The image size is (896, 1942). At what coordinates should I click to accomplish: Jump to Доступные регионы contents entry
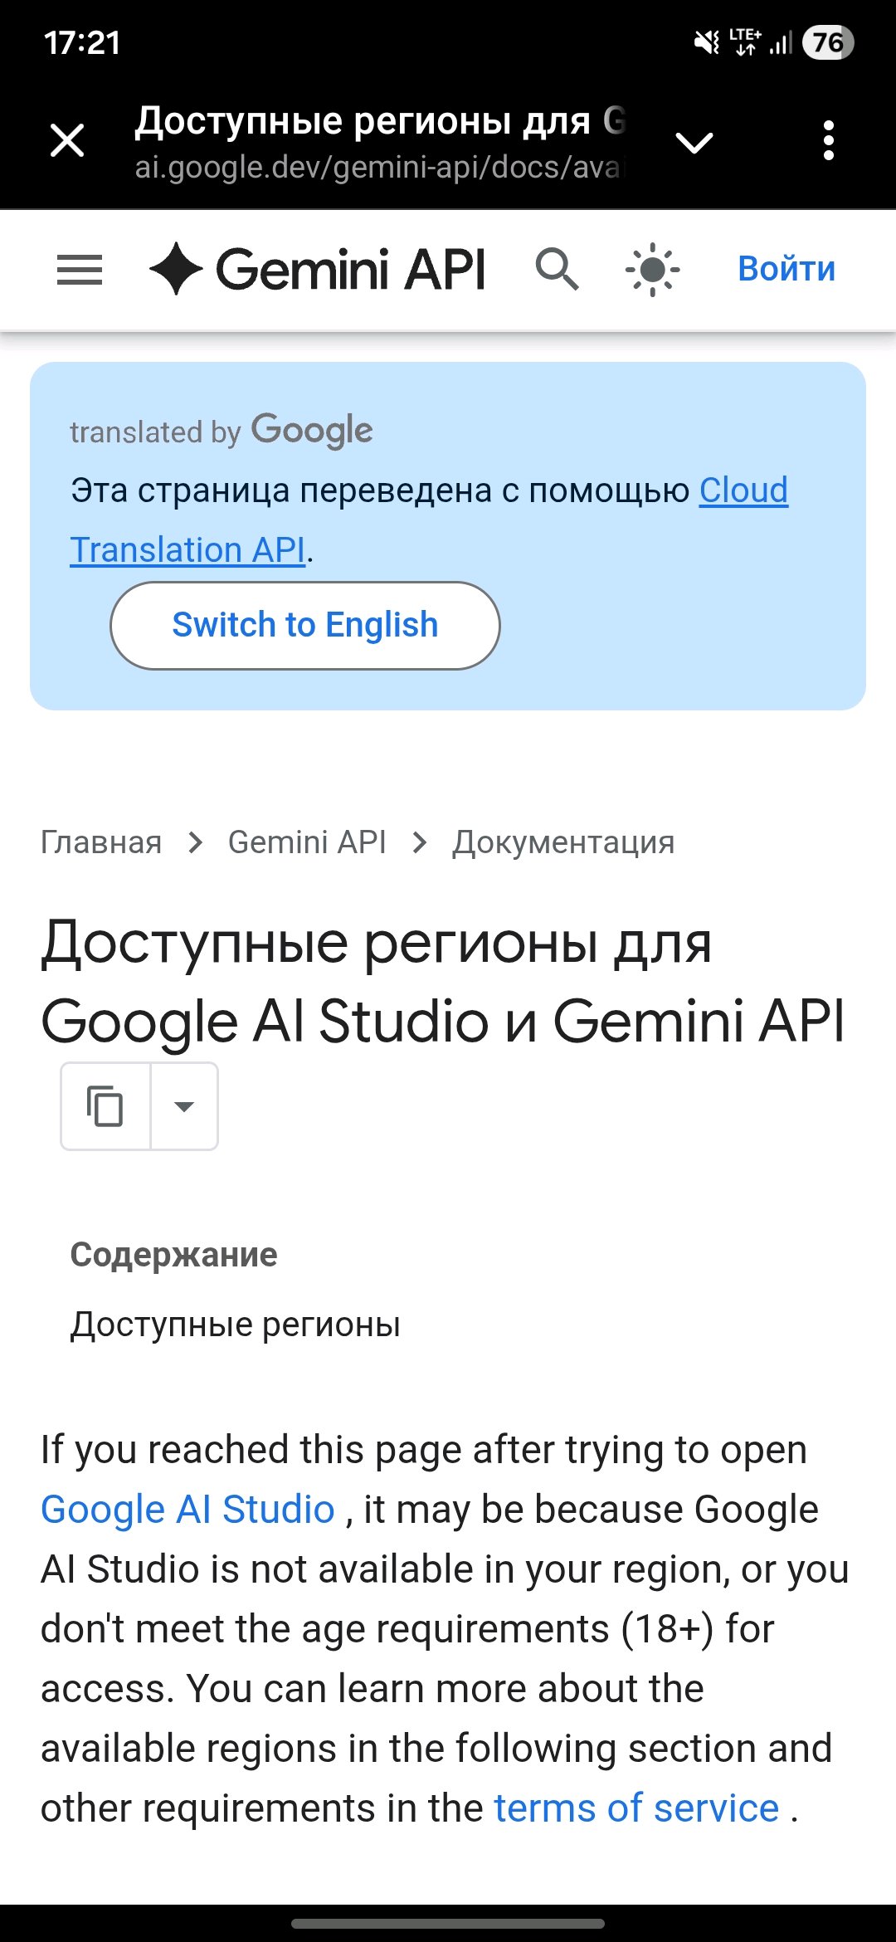236,1325
